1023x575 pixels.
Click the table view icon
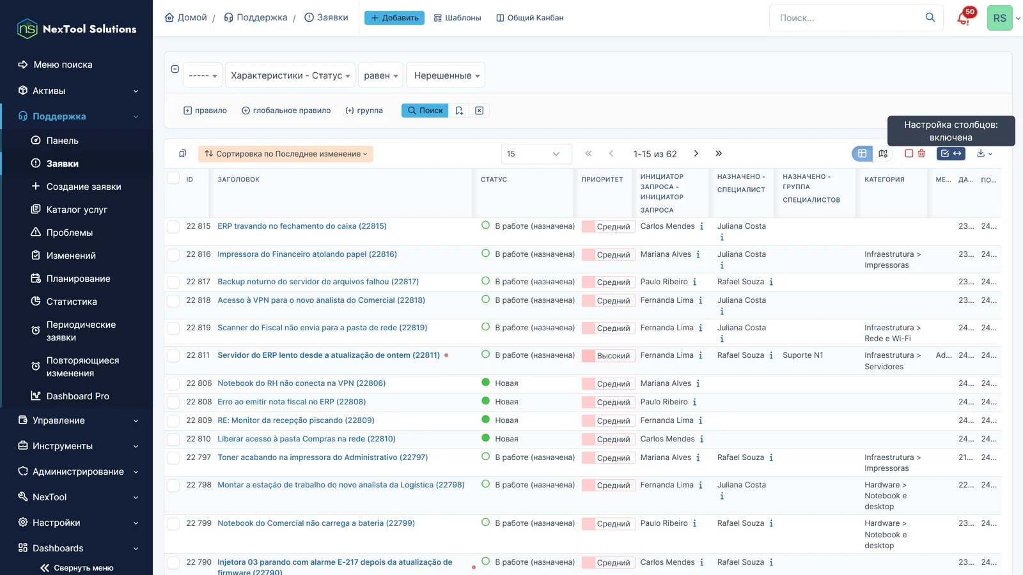862,153
